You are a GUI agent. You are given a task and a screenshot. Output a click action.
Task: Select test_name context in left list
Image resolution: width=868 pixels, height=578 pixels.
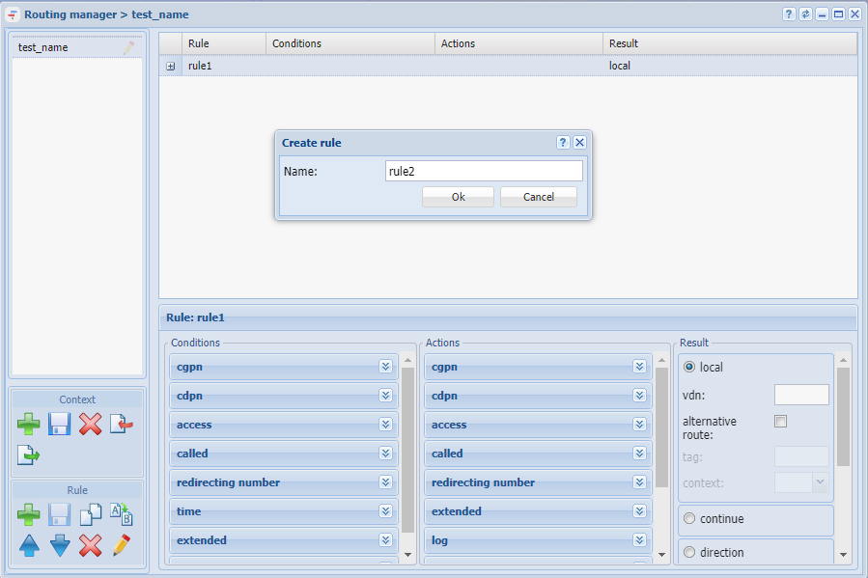(77, 47)
